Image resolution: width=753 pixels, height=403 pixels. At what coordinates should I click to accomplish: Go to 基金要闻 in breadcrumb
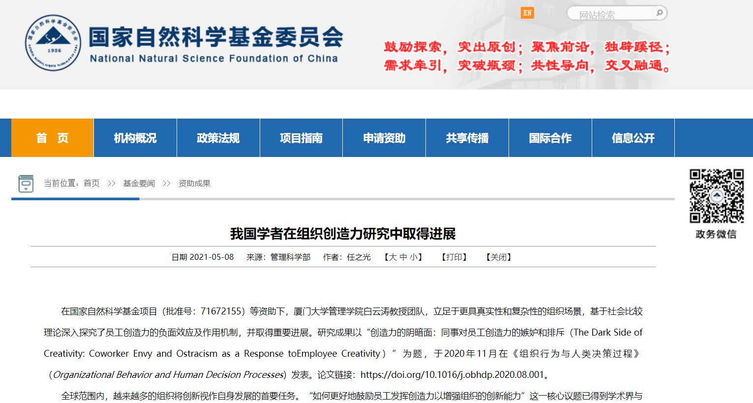139,184
